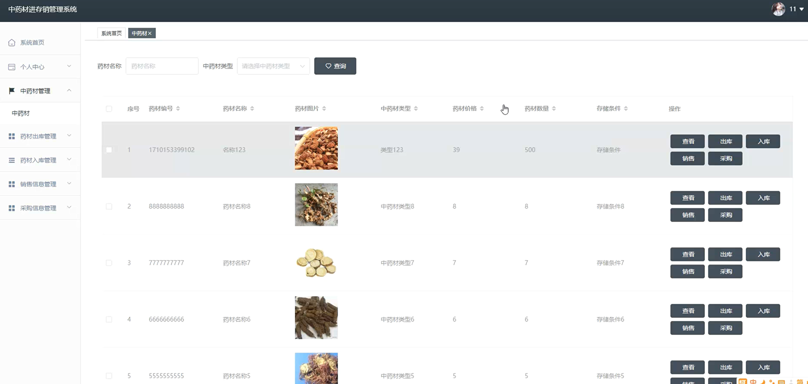The image size is (808, 384).
Task: Open 采购信息管理 sidebar menu
Action: click(40, 208)
